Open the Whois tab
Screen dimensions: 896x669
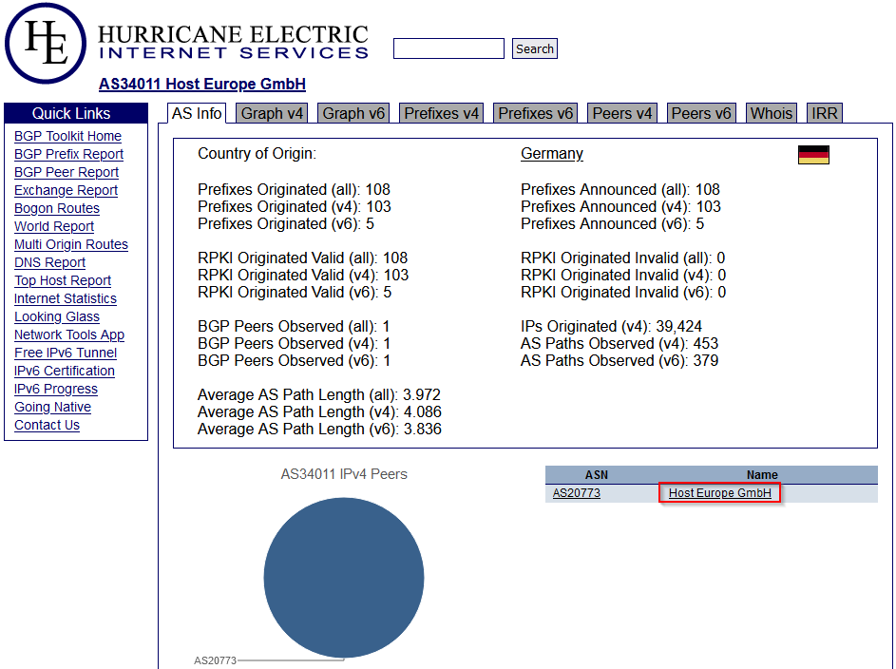point(772,113)
